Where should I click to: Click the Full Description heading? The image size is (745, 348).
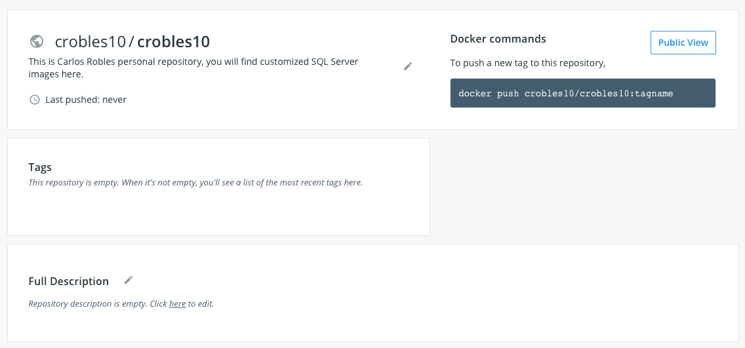click(68, 281)
